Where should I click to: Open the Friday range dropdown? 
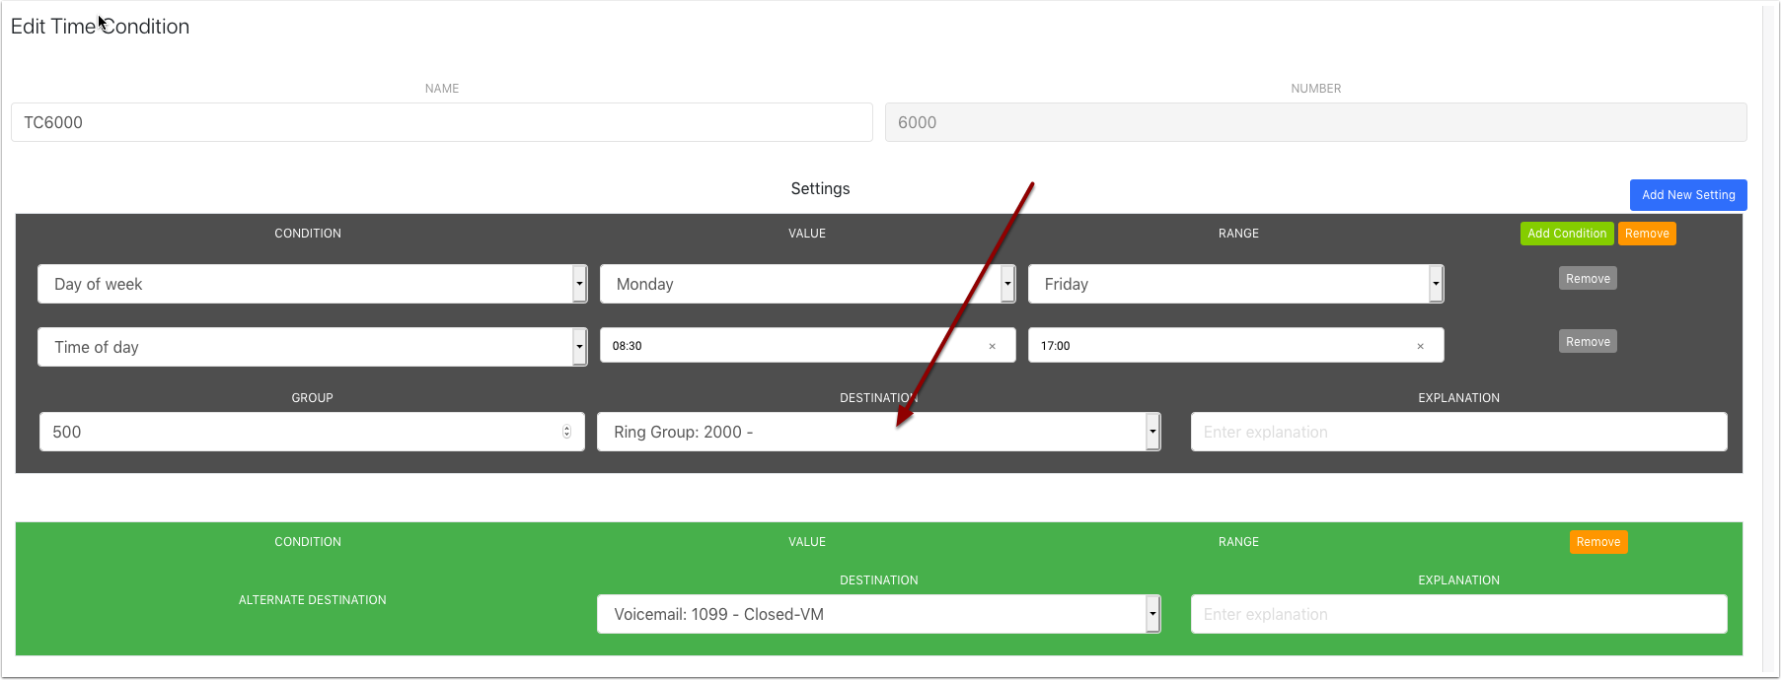[x=1436, y=284]
